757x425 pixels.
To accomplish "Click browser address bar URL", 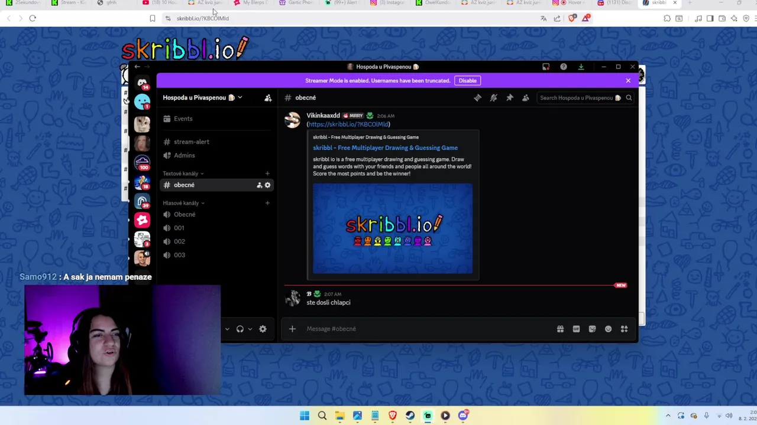I will [x=203, y=18].
